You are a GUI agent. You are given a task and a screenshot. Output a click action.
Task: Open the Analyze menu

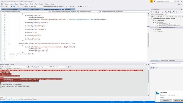[x=41, y=4]
